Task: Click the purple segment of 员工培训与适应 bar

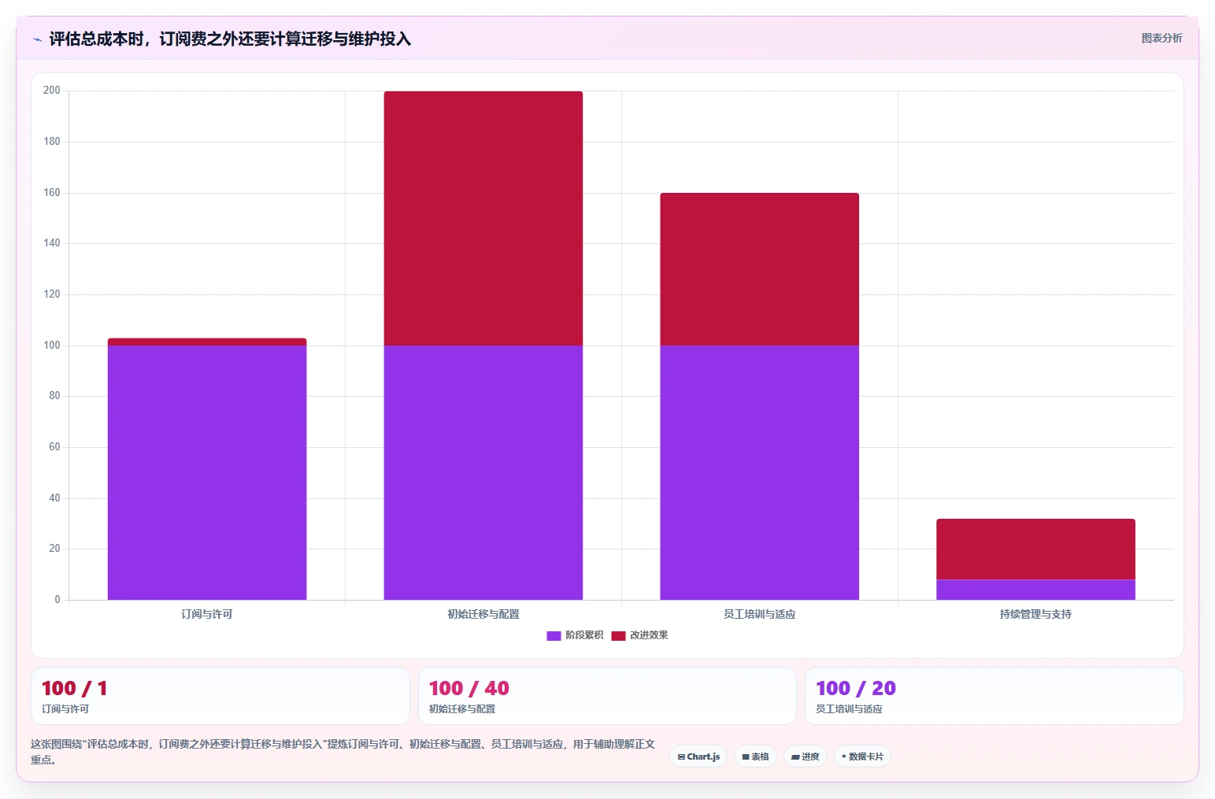Action: 760,472
